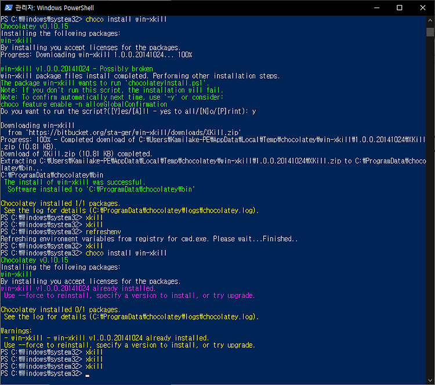Click the window title 'Windows PowerShell'
435x385 pixels.
[65, 8]
